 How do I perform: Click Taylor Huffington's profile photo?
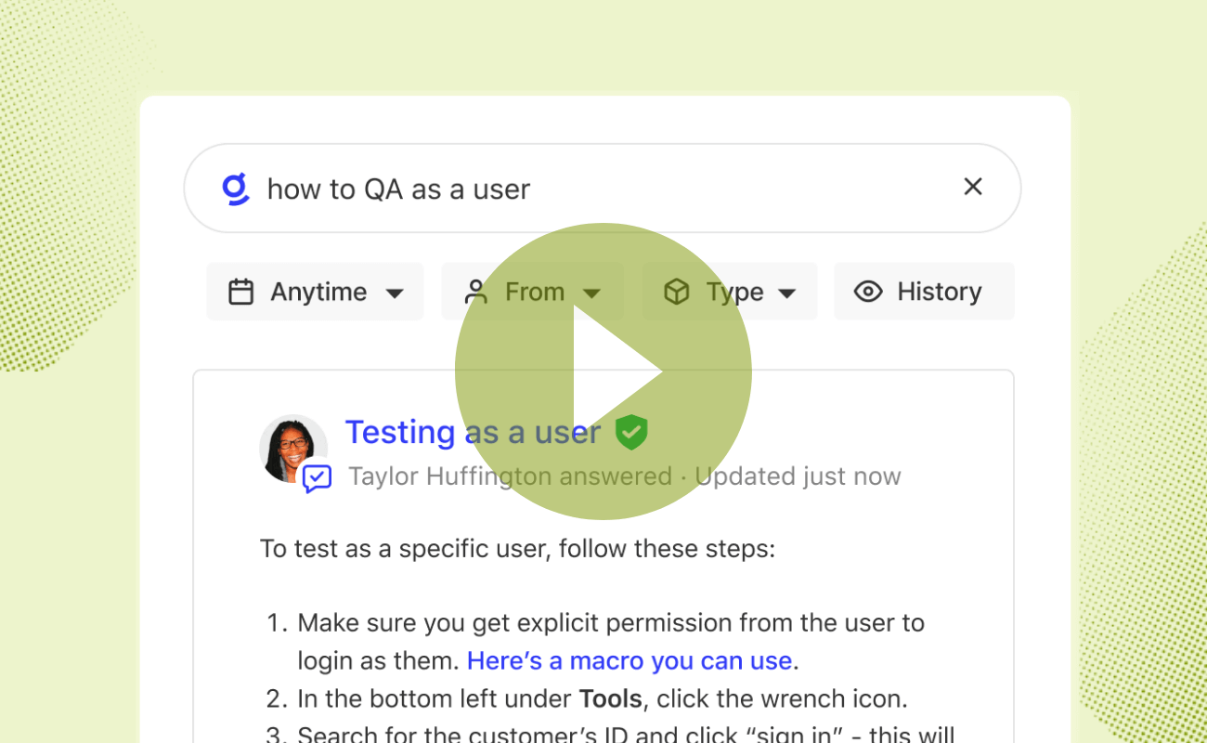pos(292,449)
